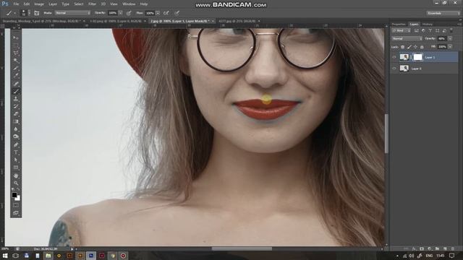Viewport: 463px width, 260px height.
Task: Select the Pen tool
Action: click(16, 144)
